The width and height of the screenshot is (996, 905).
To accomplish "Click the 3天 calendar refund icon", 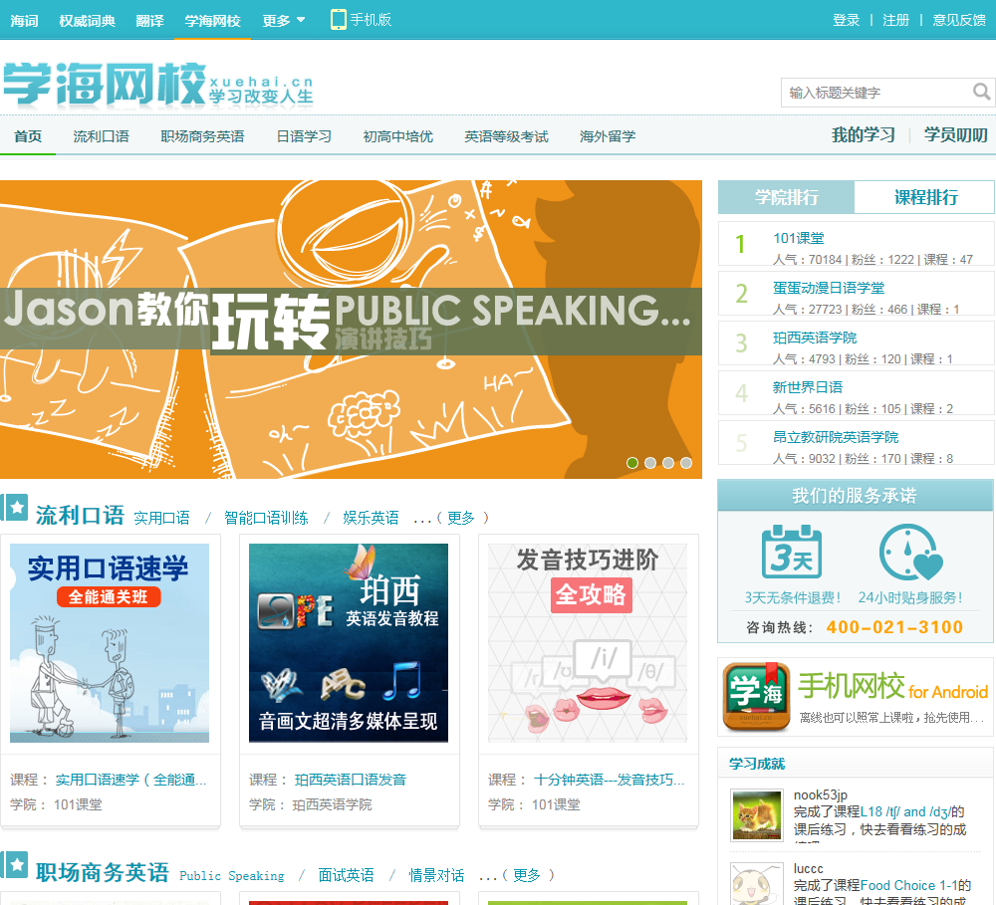I will click(x=792, y=552).
